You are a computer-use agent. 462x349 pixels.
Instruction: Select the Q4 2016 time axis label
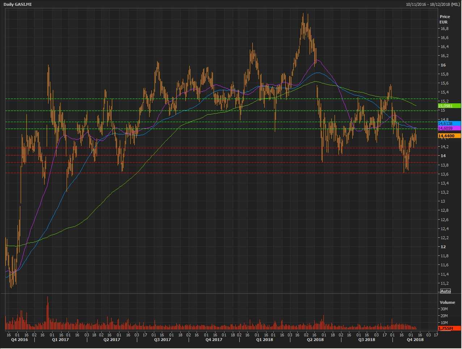point(19,340)
